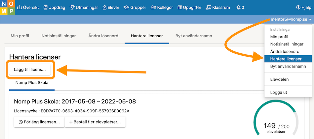Image resolution: width=314 pixels, height=139 pixels.
Task: Click Förläng licensen button
Action: click(x=39, y=122)
